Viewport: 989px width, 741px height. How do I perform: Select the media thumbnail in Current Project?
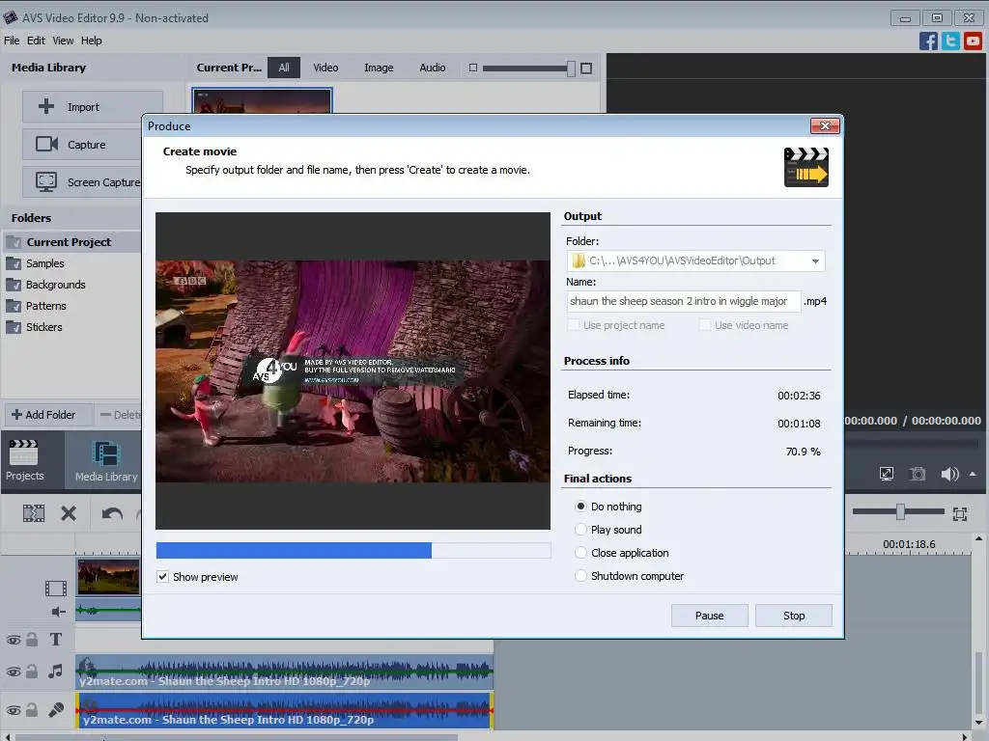[x=263, y=101]
